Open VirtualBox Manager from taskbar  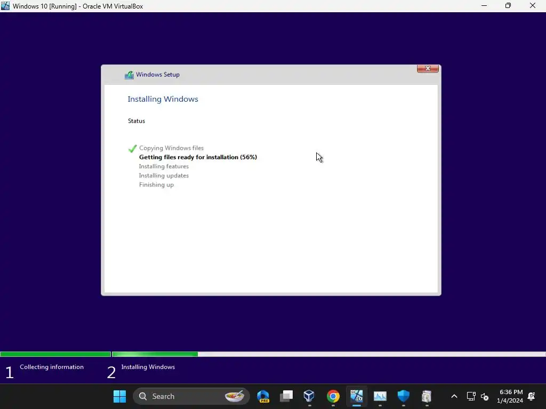[309, 396]
